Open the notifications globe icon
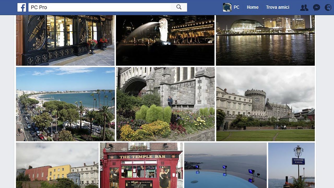334x188 pixels. pos(328,8)
